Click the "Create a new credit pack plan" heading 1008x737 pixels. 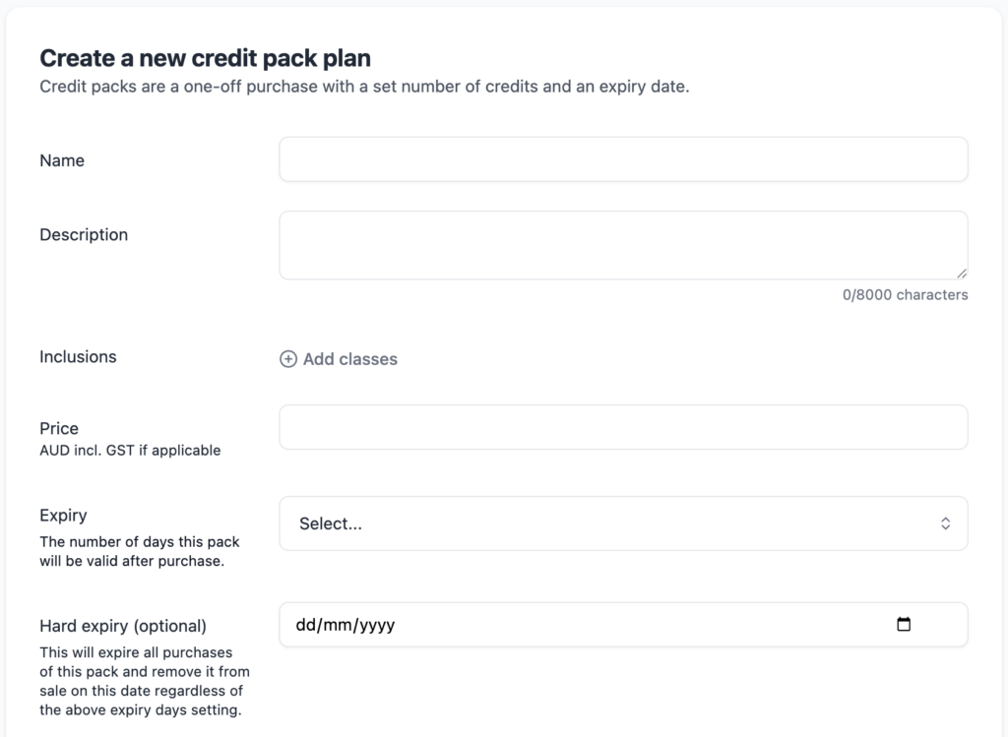(205, 58)
